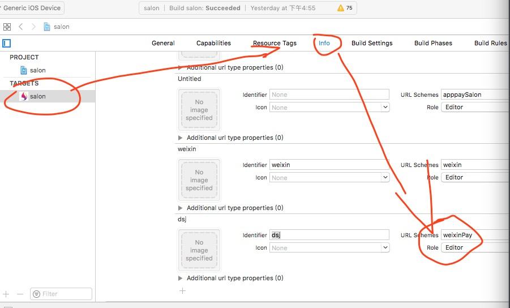
Task: Open Role dropdown for weixin scheme
Action: [x=475, y=178]
